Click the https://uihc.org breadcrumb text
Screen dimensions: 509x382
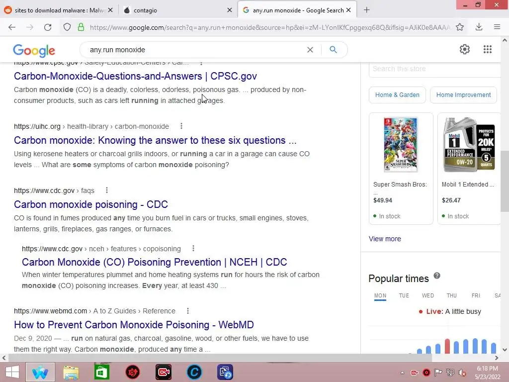pos(37,126)
